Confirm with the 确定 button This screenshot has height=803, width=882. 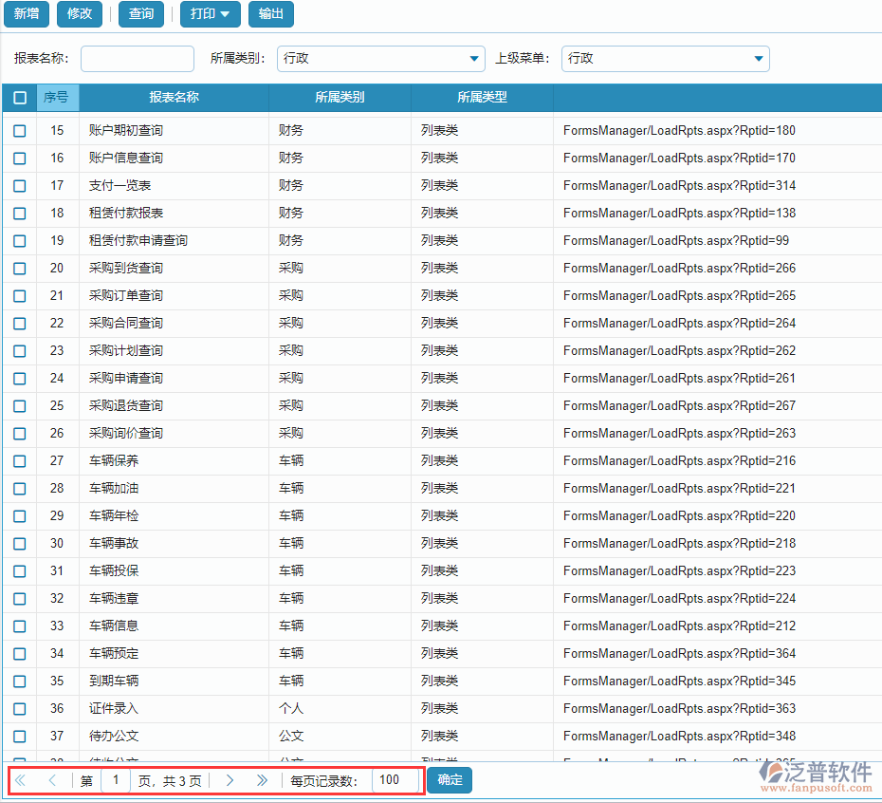450,780
